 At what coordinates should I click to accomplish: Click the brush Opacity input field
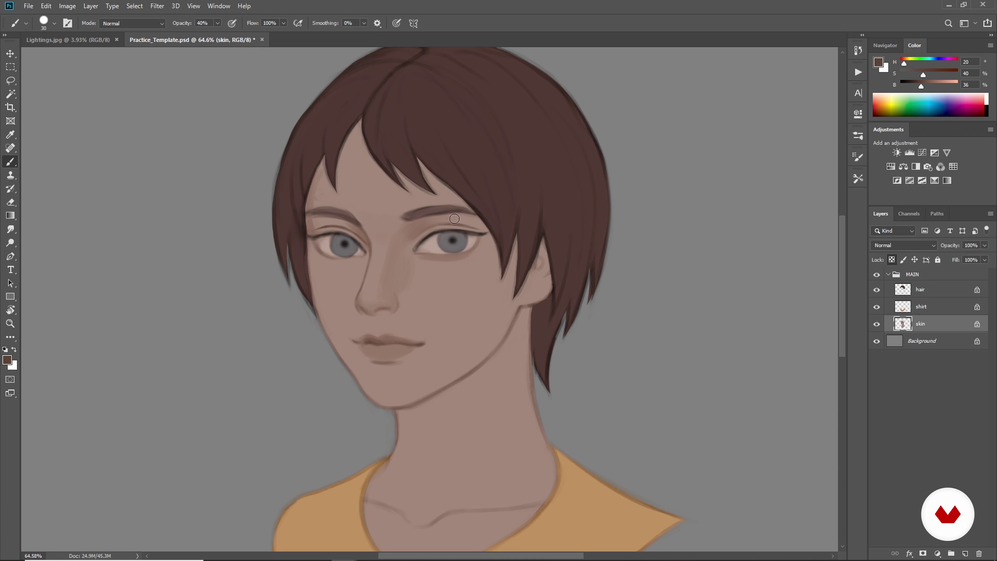point(204,23)
